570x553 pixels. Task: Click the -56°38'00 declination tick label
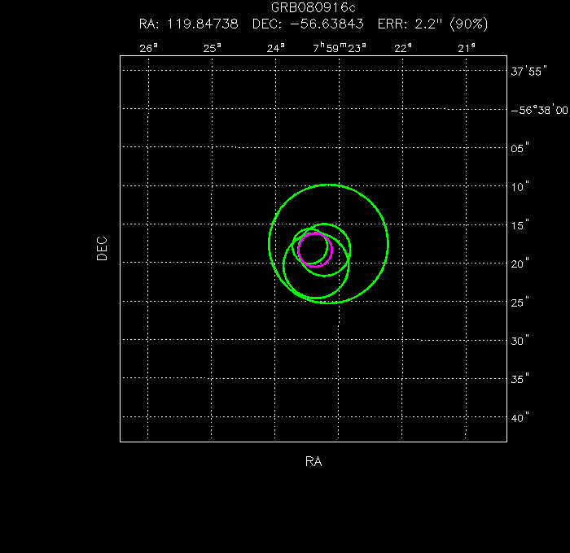pyautogui.click(x=538, y=109)
